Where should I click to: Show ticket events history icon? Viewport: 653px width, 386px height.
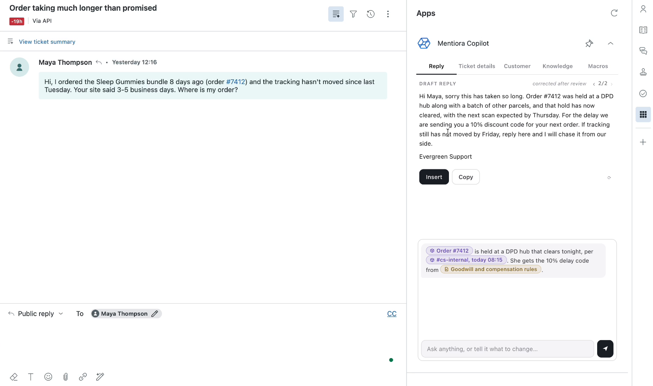tap(371, 14)
